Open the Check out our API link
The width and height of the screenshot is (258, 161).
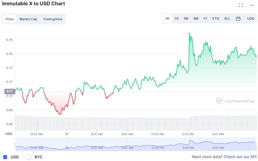pos(240,157)
